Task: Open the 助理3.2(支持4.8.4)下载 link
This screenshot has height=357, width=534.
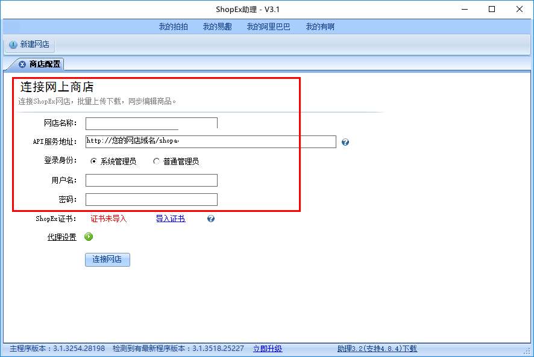Action: click(377, 349)
